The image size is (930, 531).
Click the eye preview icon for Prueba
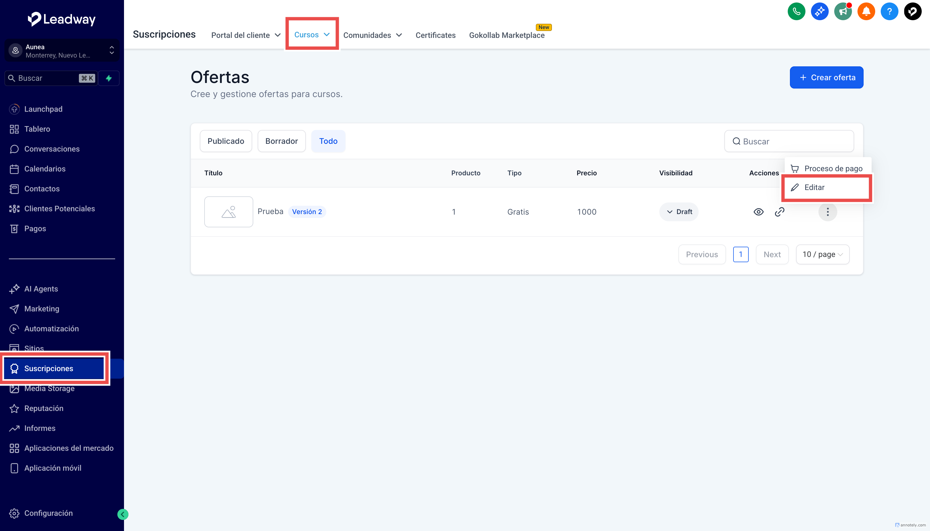coord(758,212)
